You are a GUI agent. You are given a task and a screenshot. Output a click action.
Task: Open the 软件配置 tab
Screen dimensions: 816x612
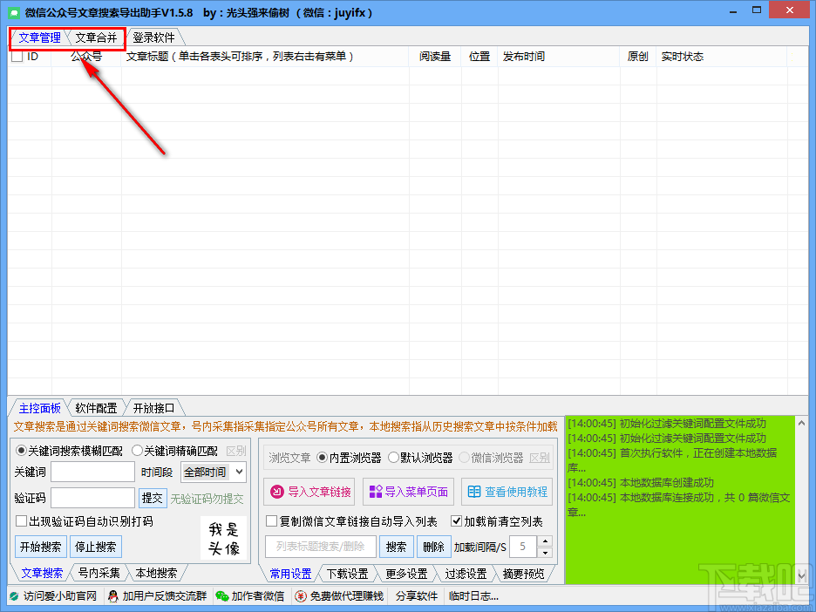[x=96, y=408]
